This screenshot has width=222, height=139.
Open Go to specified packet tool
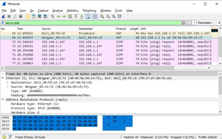[70, 16]
